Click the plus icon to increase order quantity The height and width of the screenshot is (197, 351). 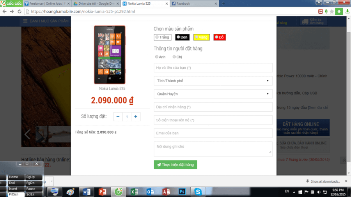[135, 116]
